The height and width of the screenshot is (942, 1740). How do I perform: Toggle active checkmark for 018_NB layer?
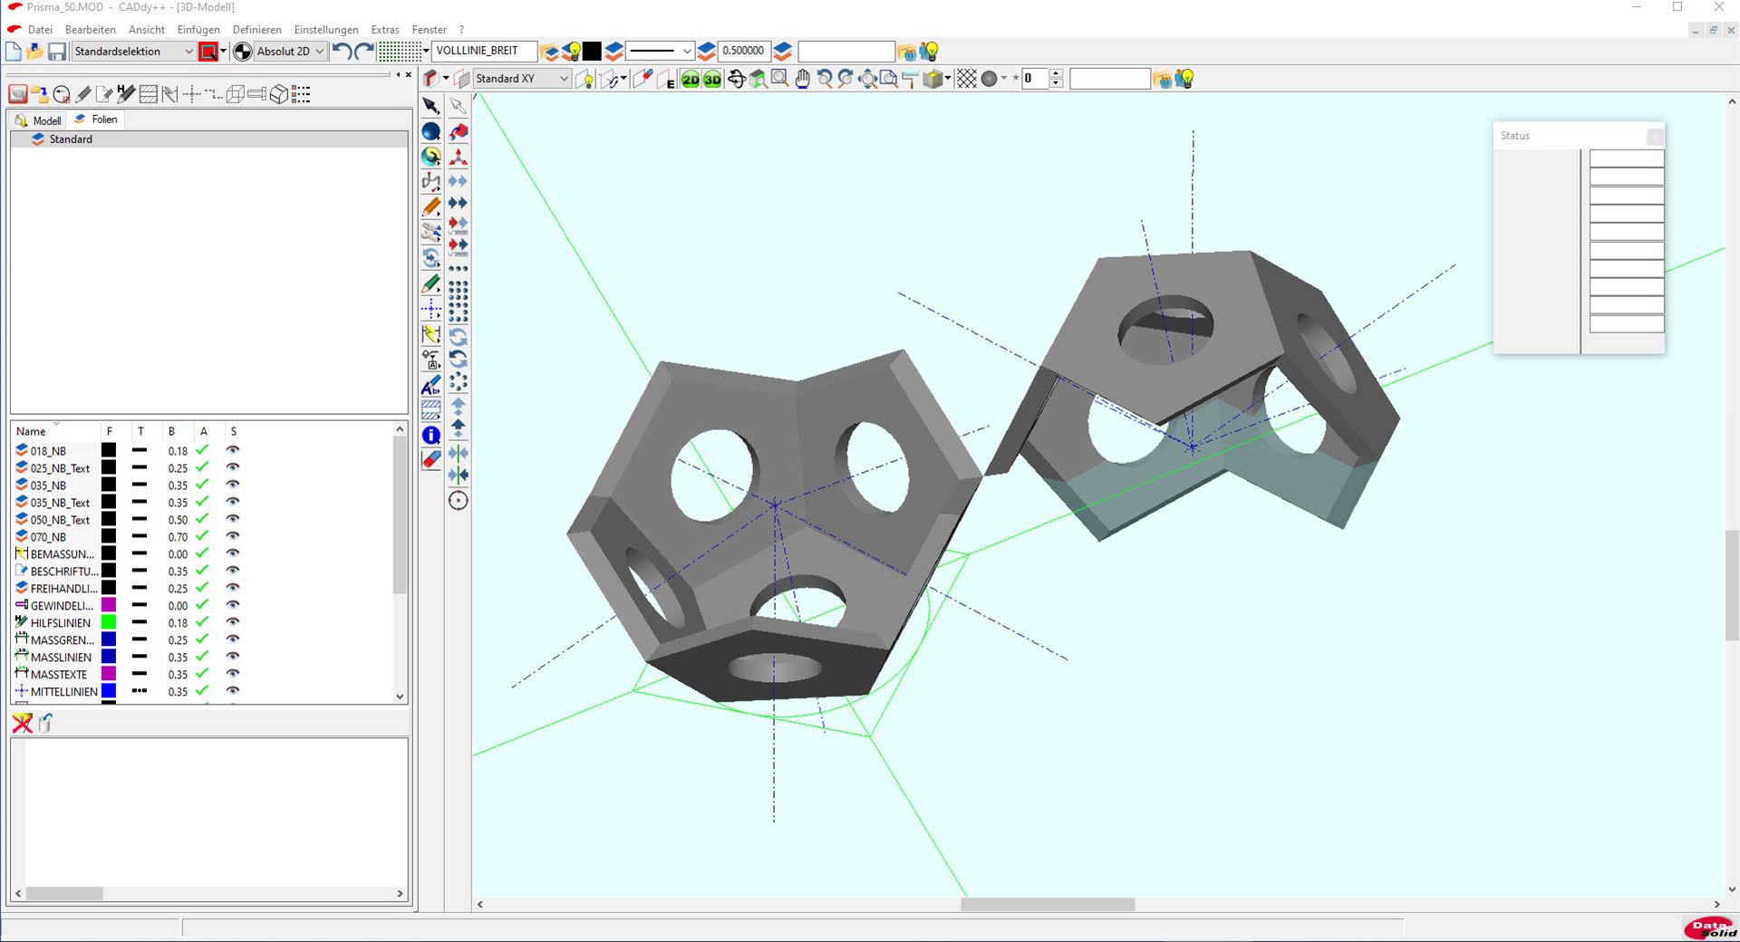[x=203, y=450]
